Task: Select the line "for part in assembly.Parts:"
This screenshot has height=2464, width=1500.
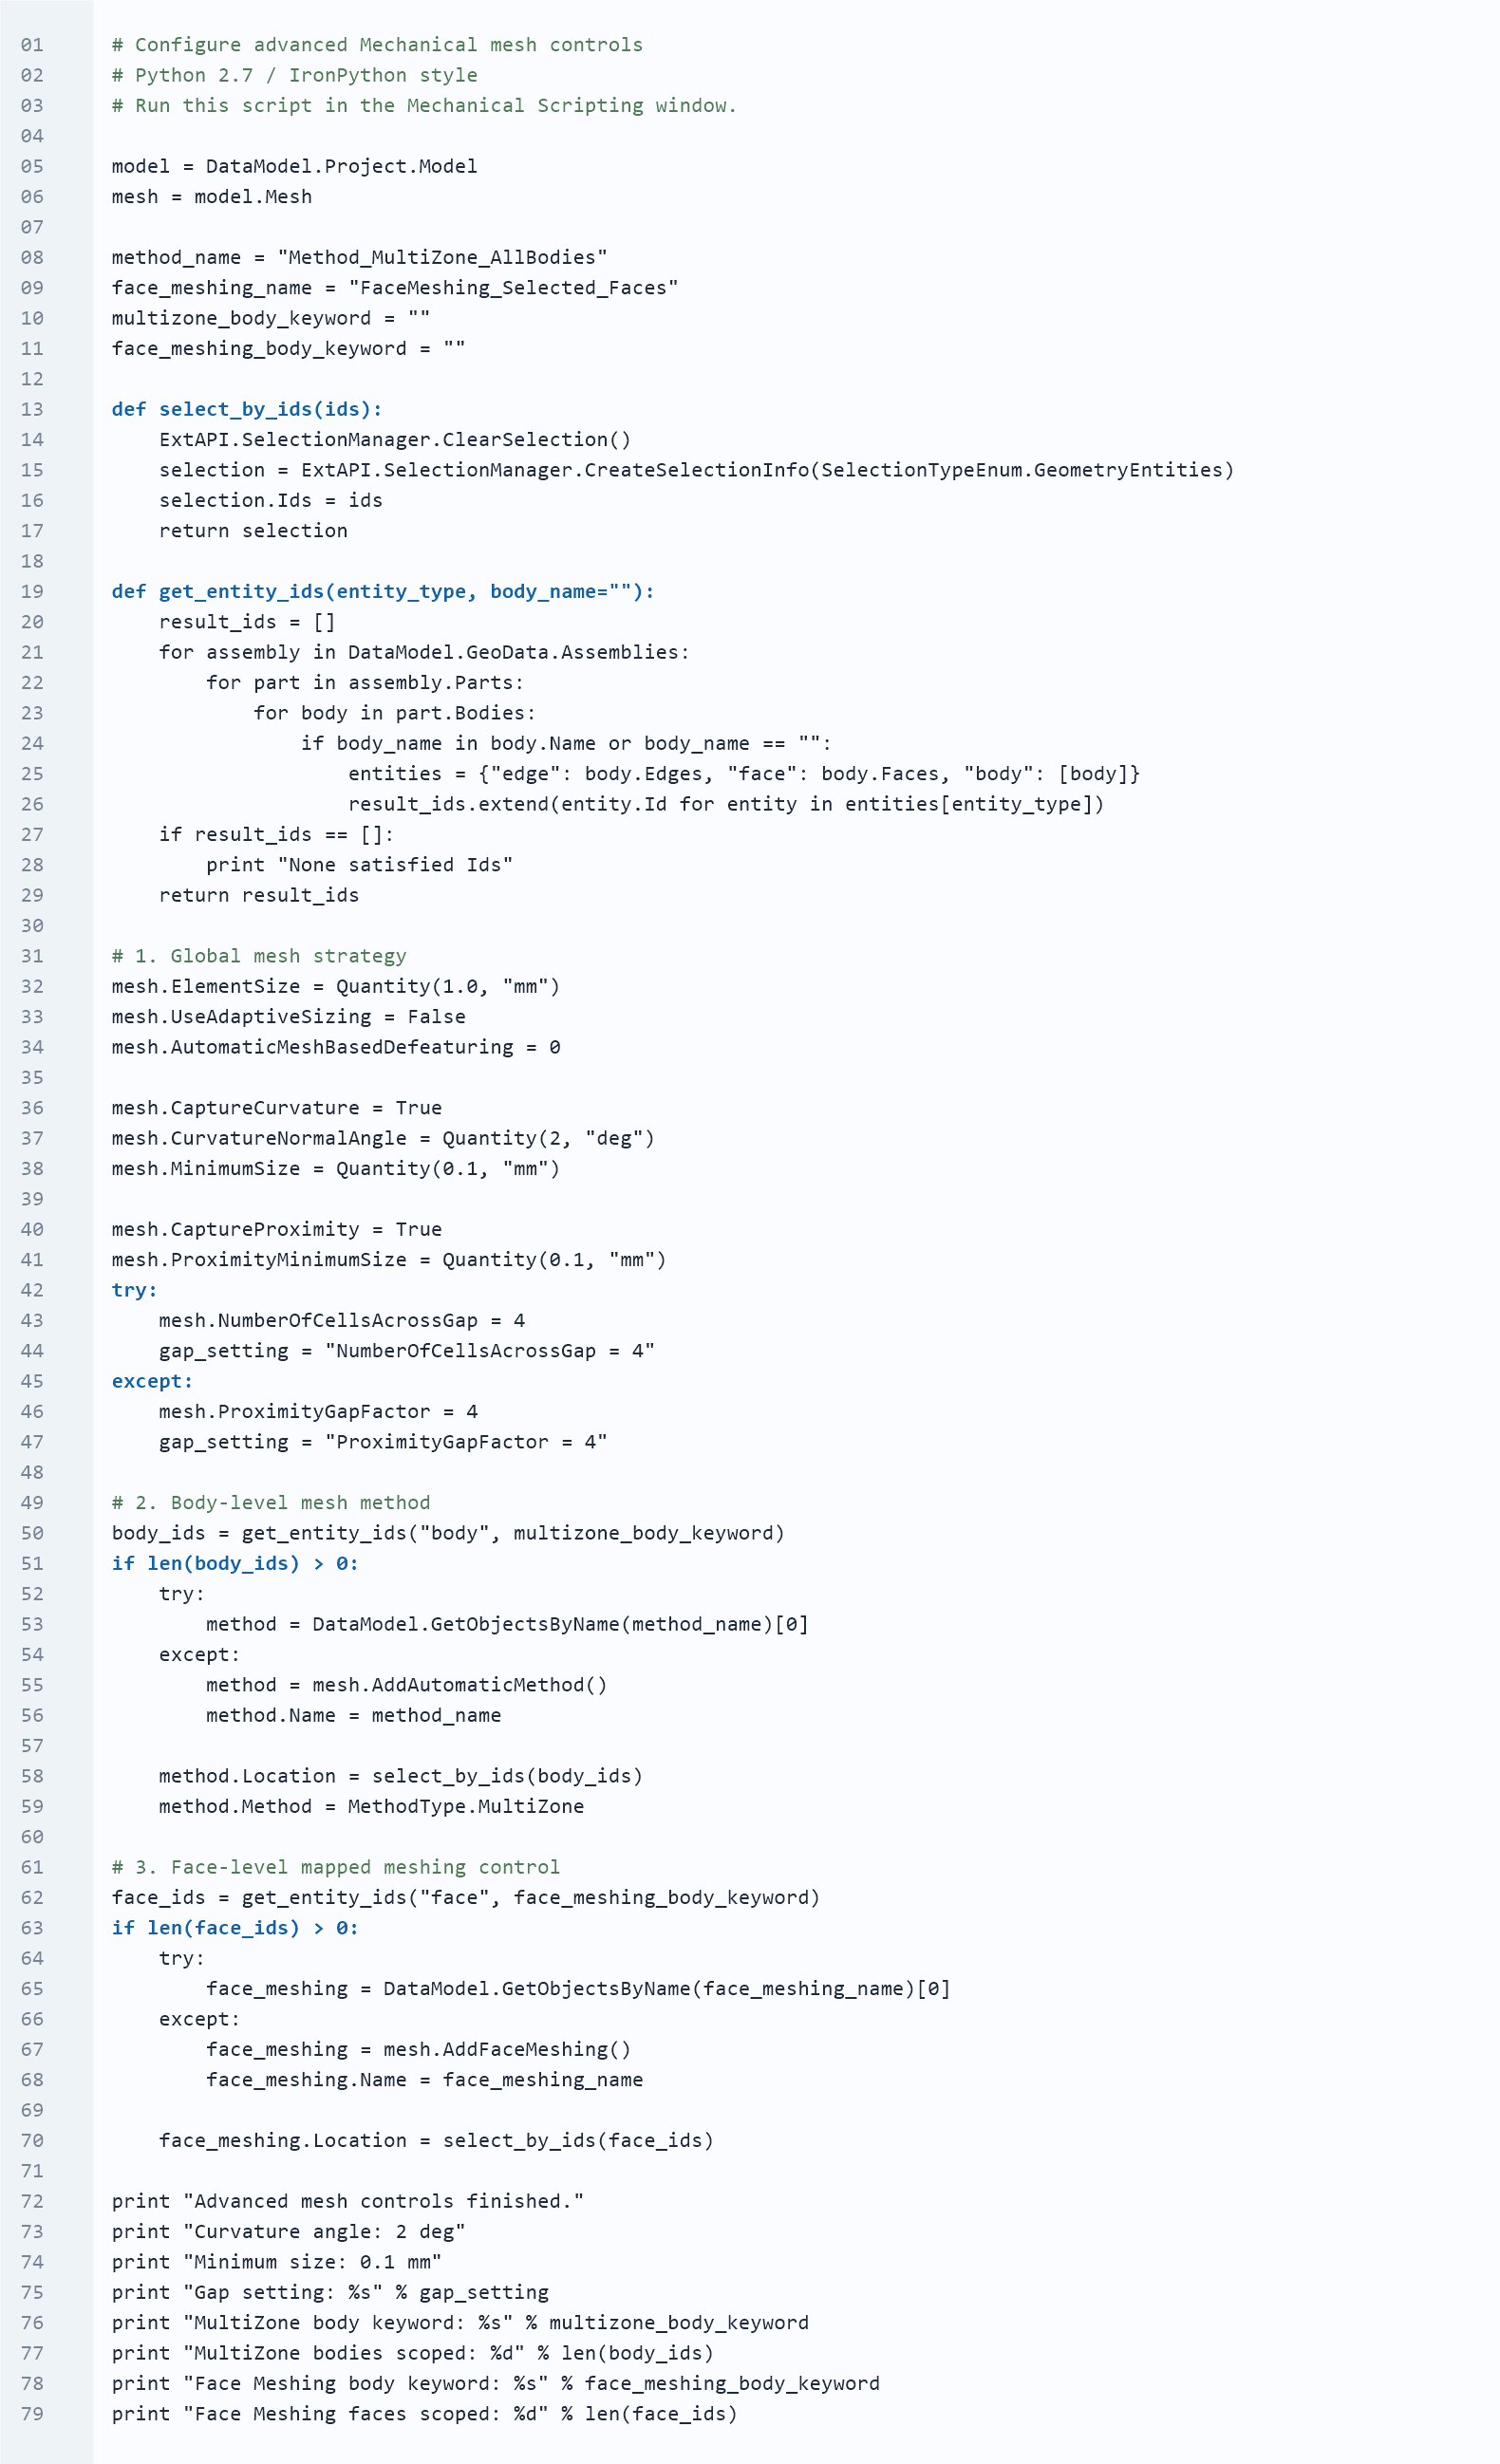Action: tap(365, 683)
